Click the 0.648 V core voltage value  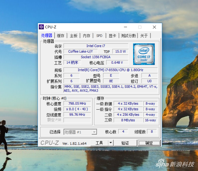tap(117, 63)
